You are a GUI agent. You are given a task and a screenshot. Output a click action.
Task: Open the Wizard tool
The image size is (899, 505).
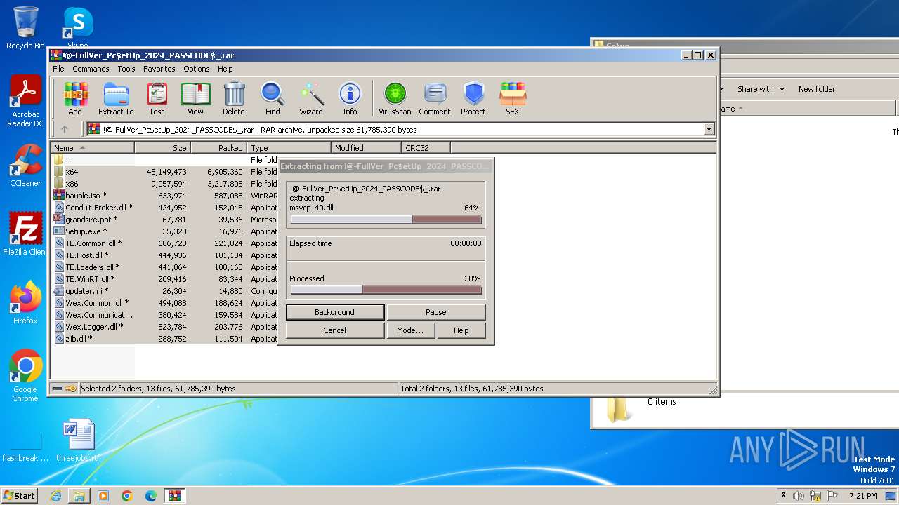[311, 98]
